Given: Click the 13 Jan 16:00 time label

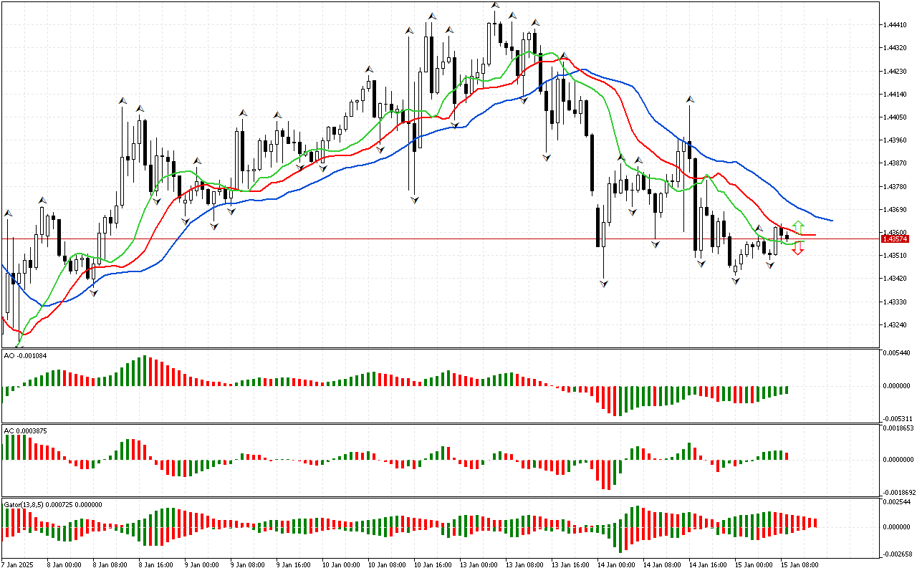Looking at the screenshot, I should coord(570,564).
